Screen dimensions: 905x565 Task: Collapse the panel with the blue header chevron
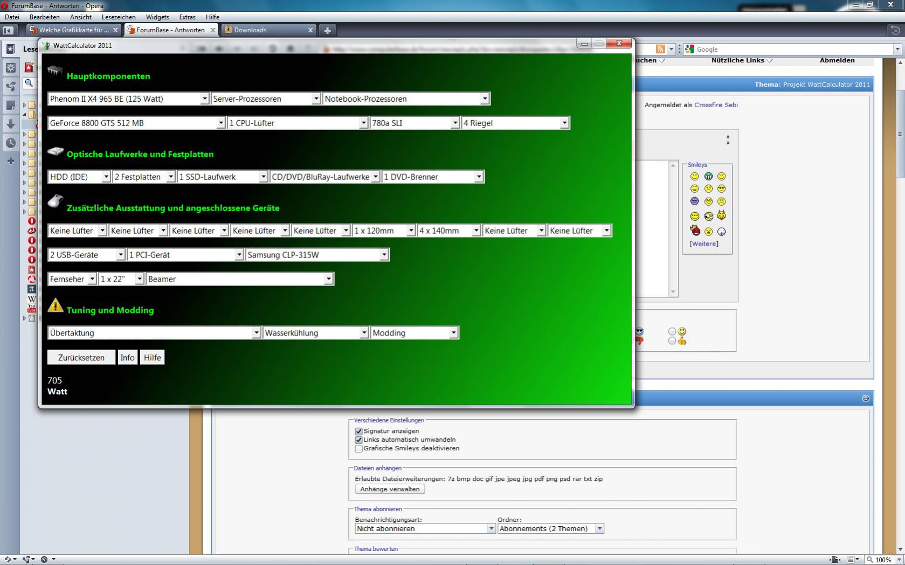point(866,399)
